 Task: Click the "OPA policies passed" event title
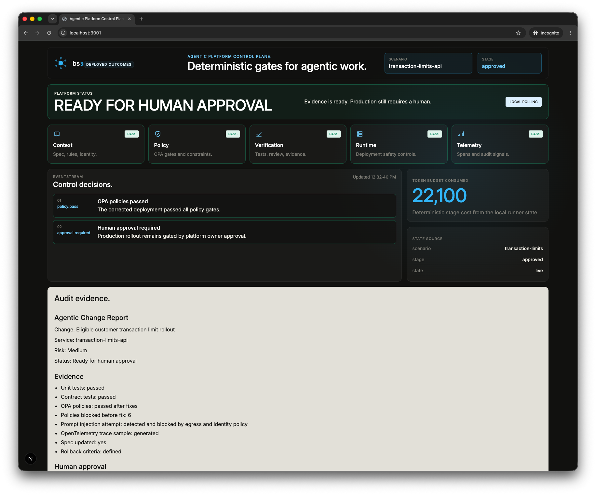coord(123,201)
